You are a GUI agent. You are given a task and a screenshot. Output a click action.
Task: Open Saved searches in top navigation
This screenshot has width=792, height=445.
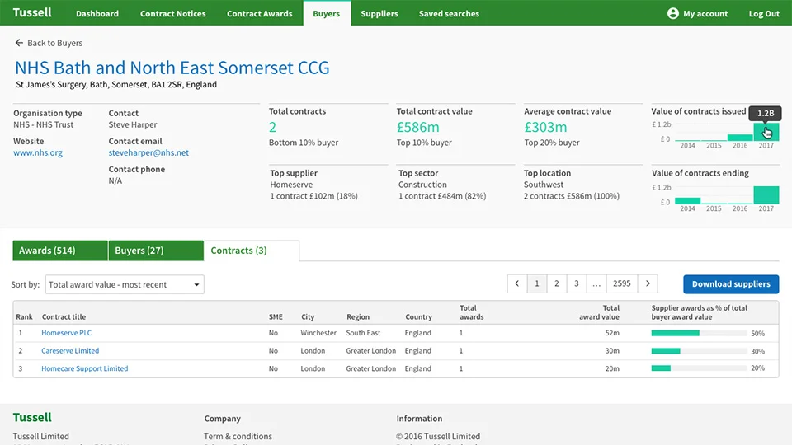coord(449,14)
